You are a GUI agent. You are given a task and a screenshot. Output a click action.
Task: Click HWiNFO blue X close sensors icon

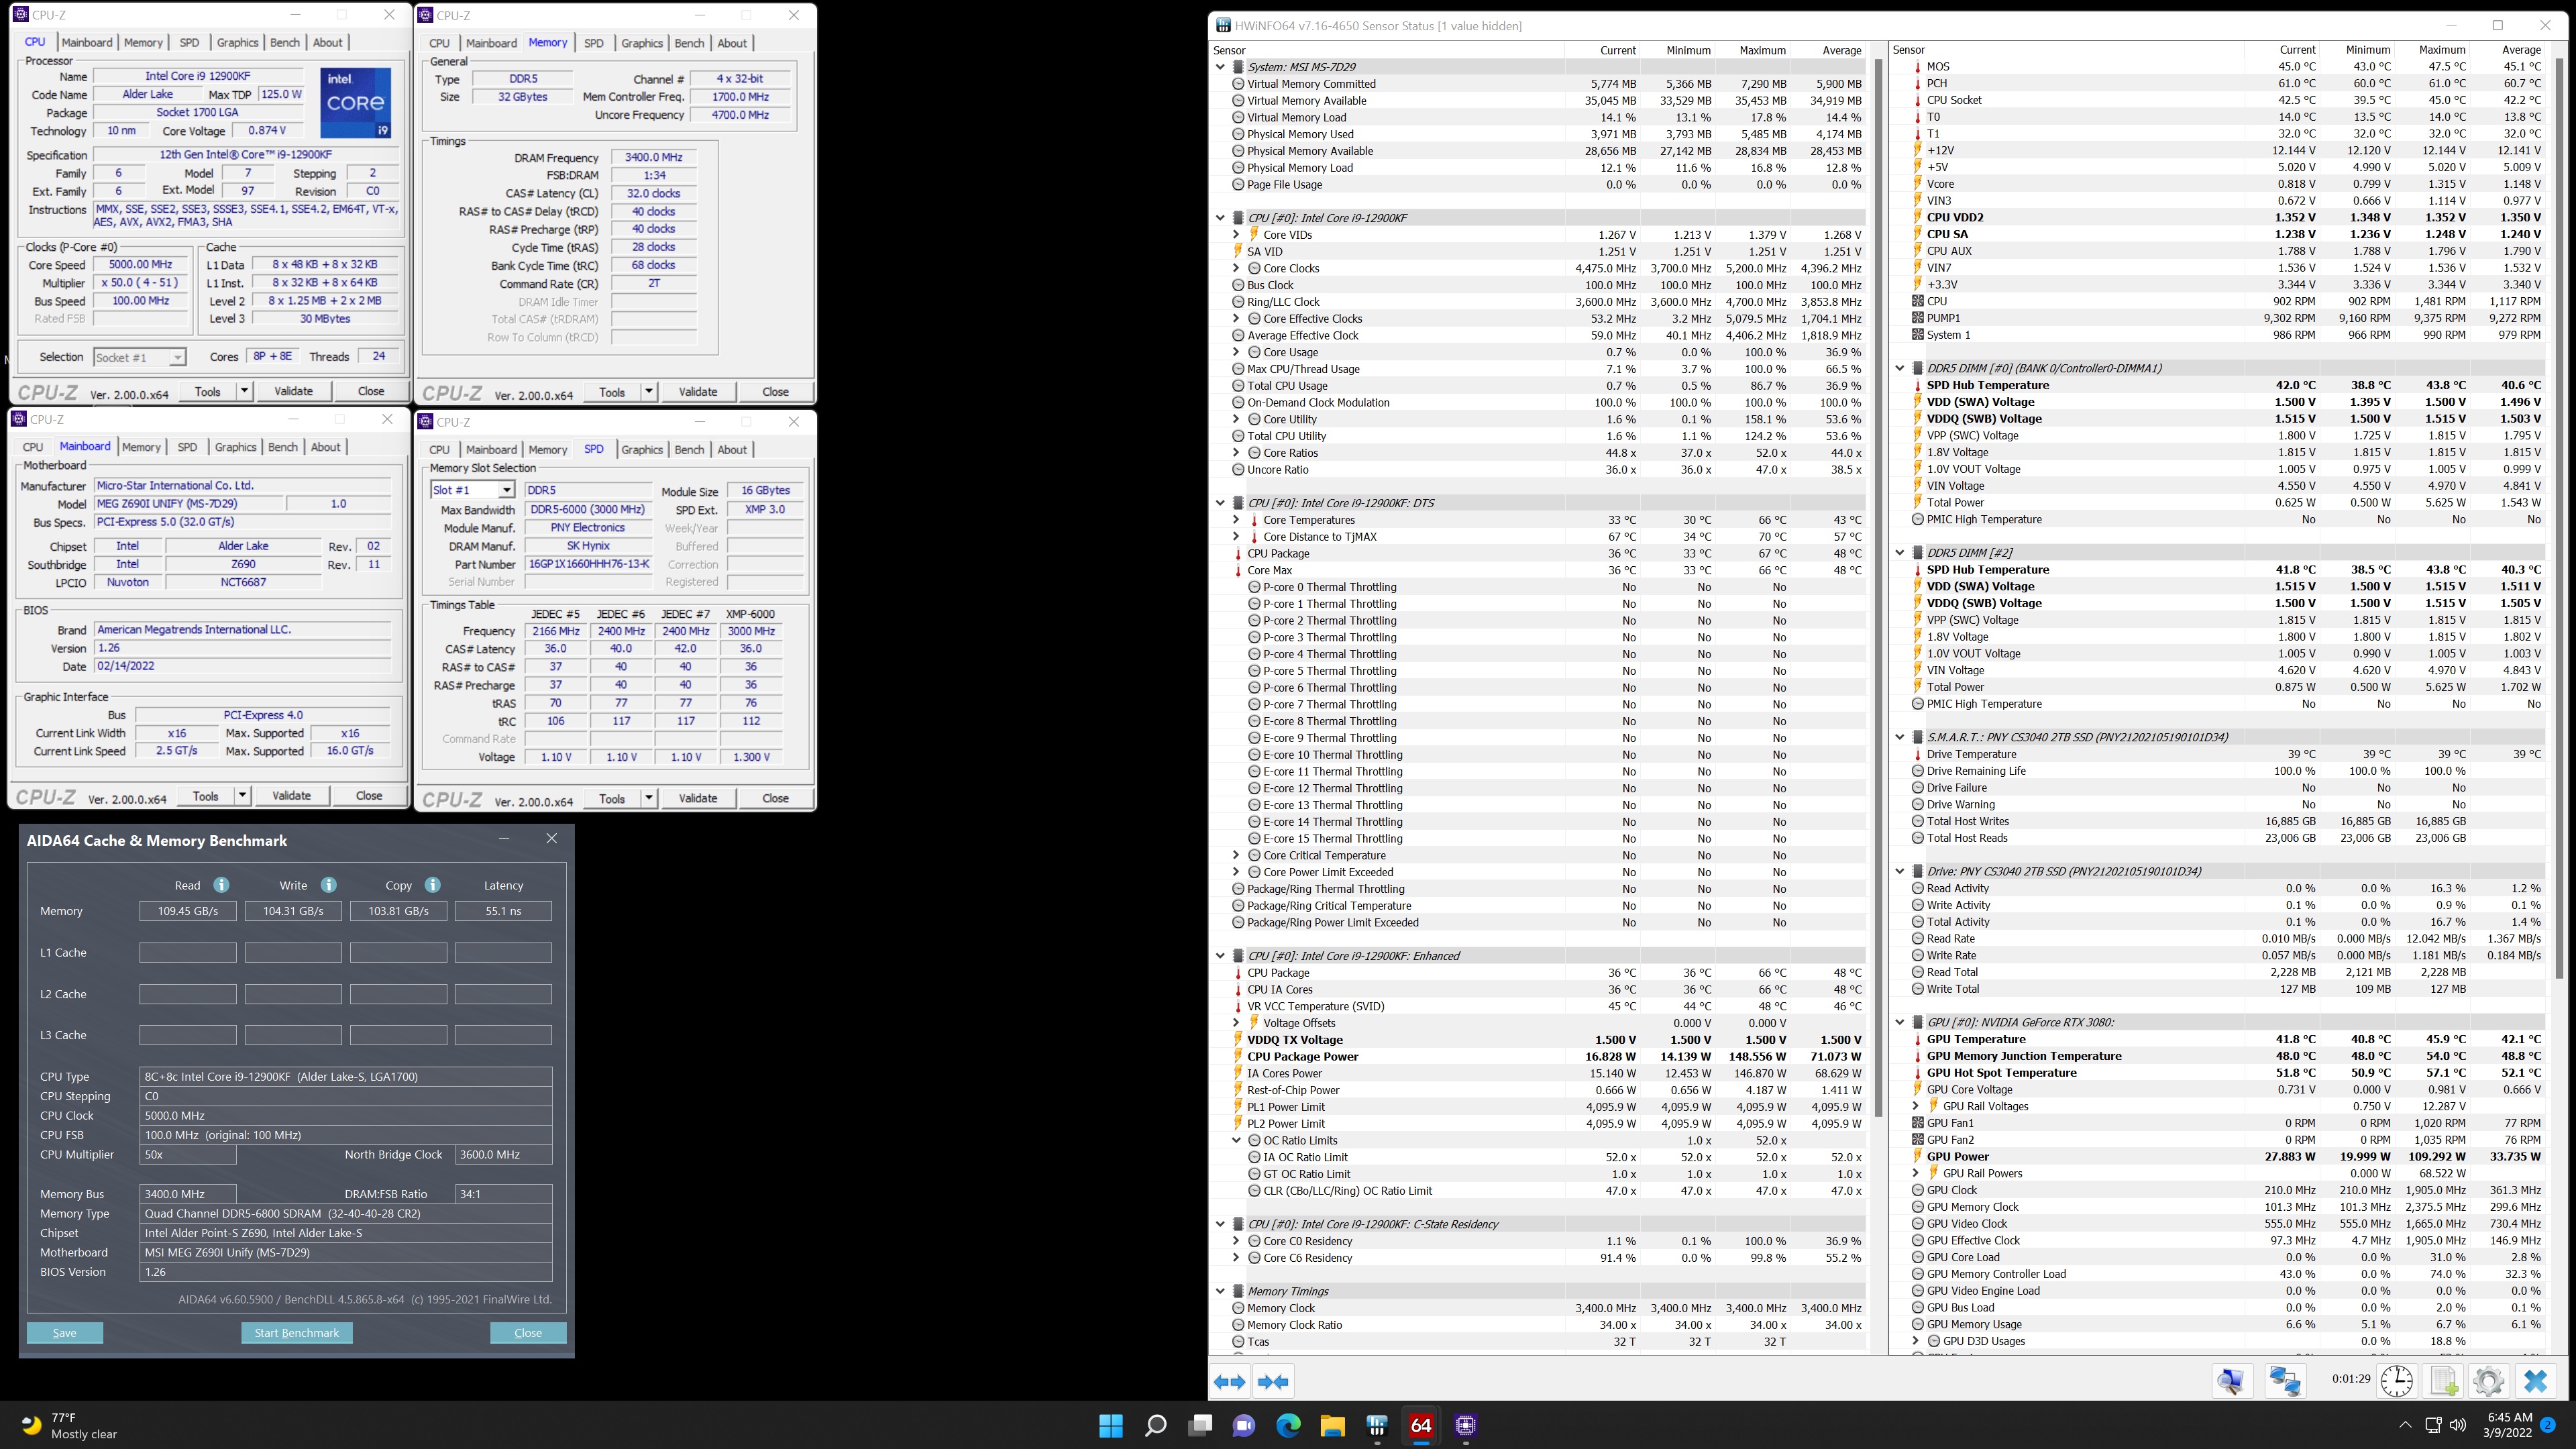2535,1381
